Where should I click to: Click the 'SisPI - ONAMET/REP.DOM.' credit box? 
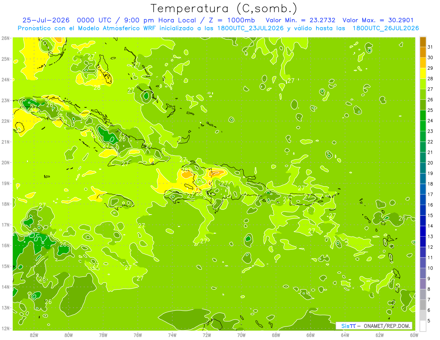374,326
